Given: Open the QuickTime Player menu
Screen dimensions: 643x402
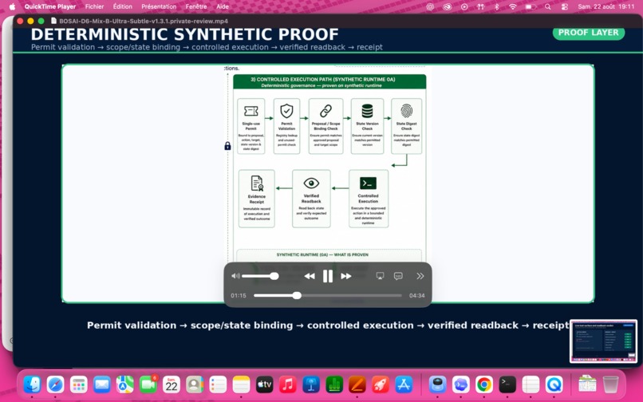Looking at the screenshot, I should pos(50,6).
